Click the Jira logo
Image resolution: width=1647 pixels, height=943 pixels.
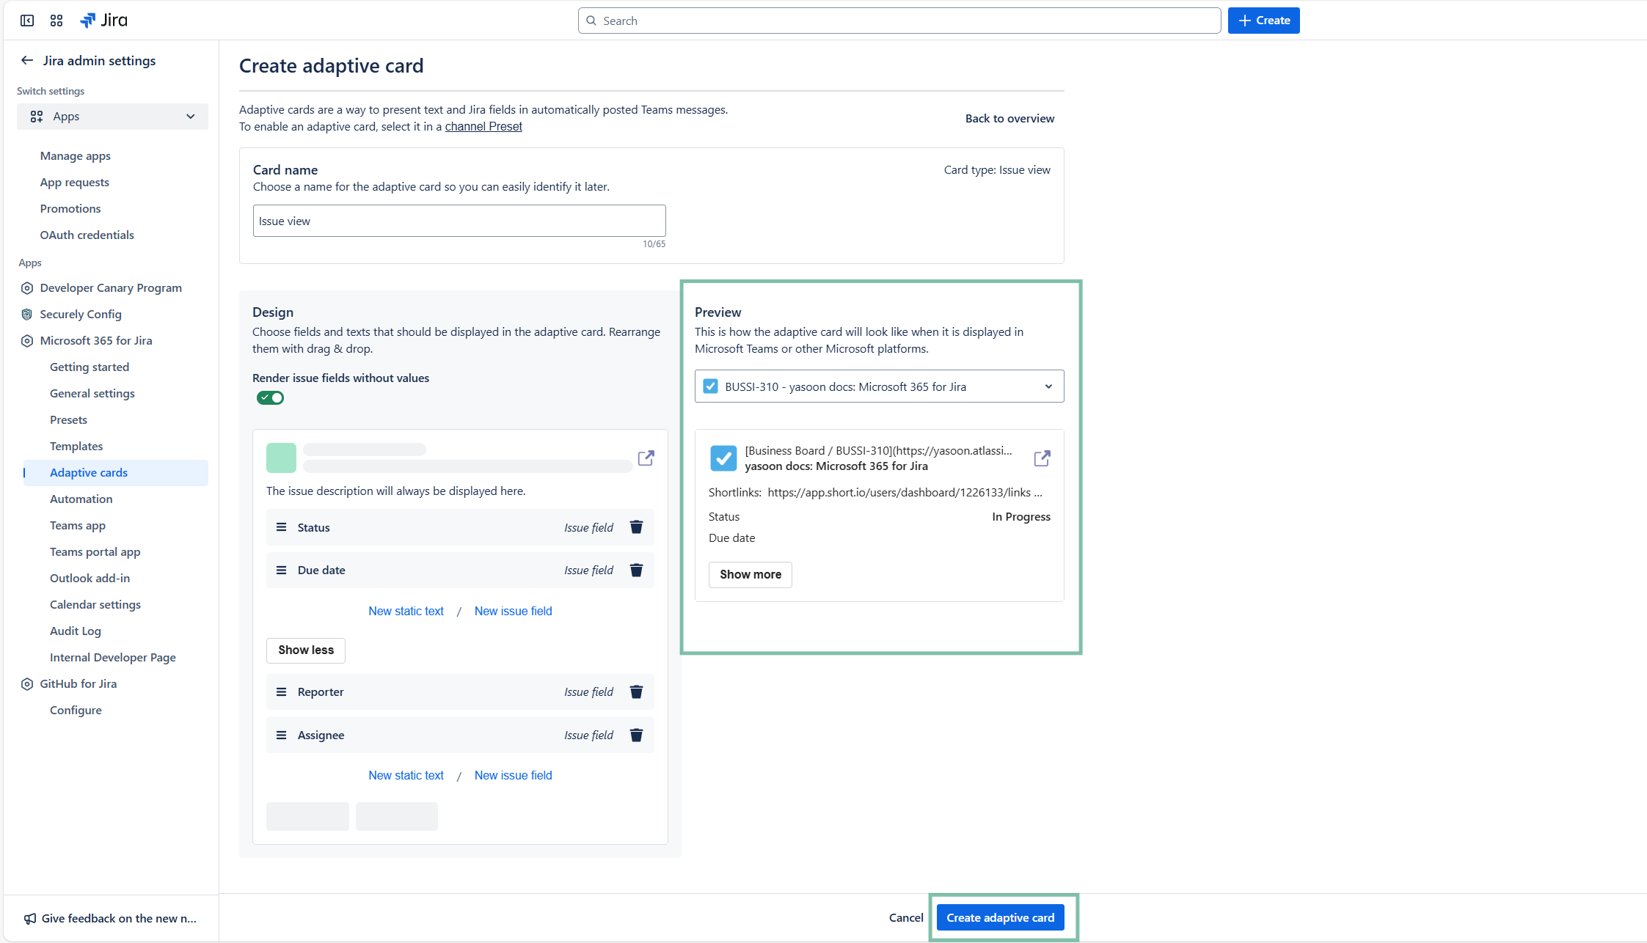pos(104,21)
